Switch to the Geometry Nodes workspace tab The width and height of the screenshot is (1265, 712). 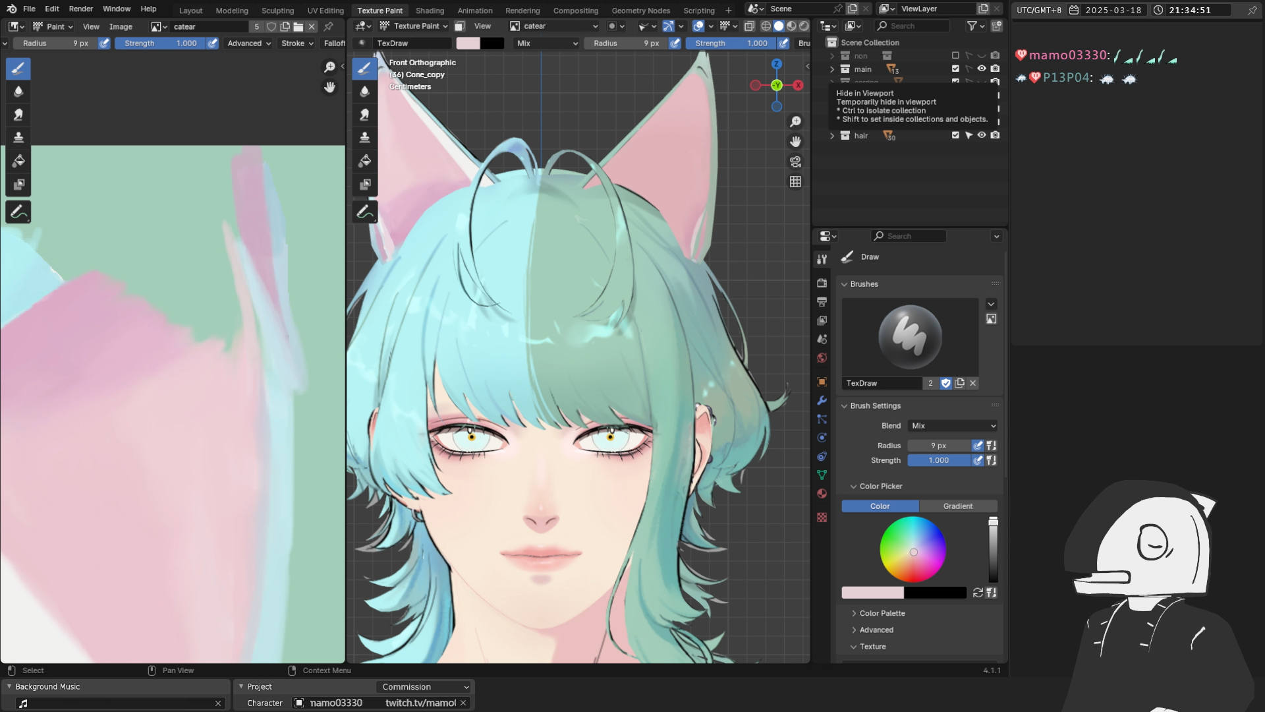click(640, 11)
